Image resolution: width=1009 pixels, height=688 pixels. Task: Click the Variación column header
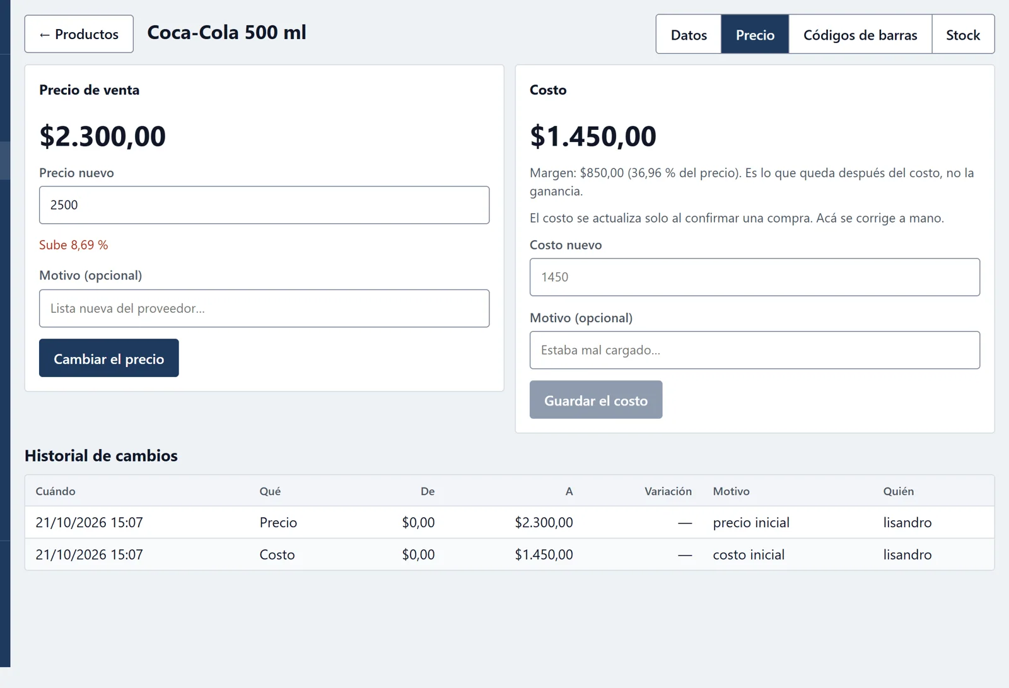click(668, 491)
